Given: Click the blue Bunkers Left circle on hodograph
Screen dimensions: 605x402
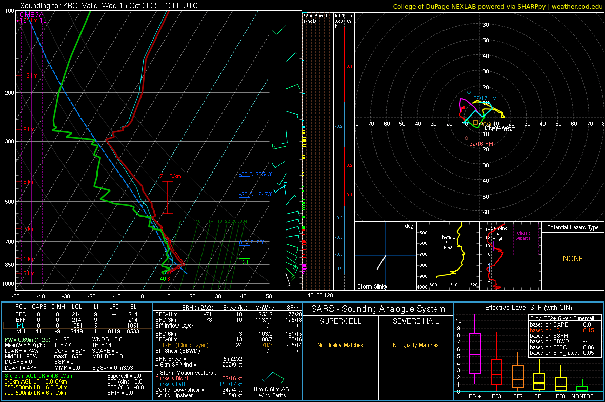Looking at the screenshot, I should coord(469,92).
